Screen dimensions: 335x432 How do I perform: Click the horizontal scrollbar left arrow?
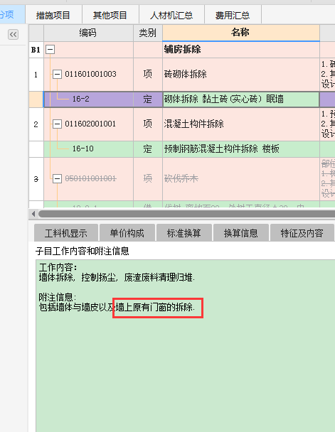tap(33, 214)
